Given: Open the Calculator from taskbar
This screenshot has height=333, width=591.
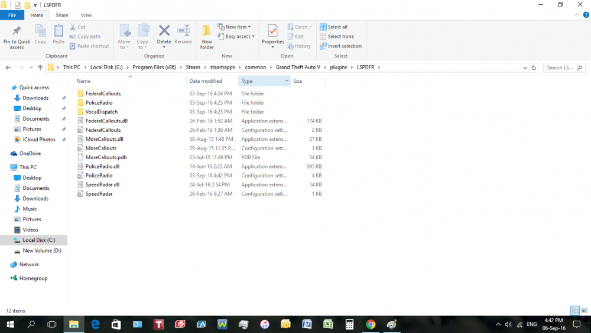Looking at the screenshot, I should [x=349, y=324].
